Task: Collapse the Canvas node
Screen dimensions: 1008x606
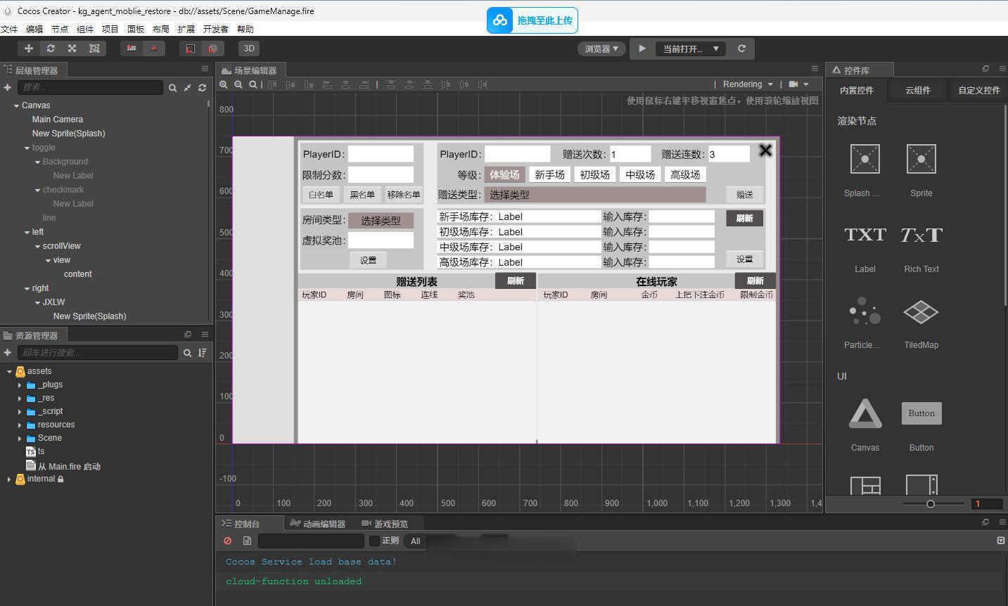Action: point(16,105)
